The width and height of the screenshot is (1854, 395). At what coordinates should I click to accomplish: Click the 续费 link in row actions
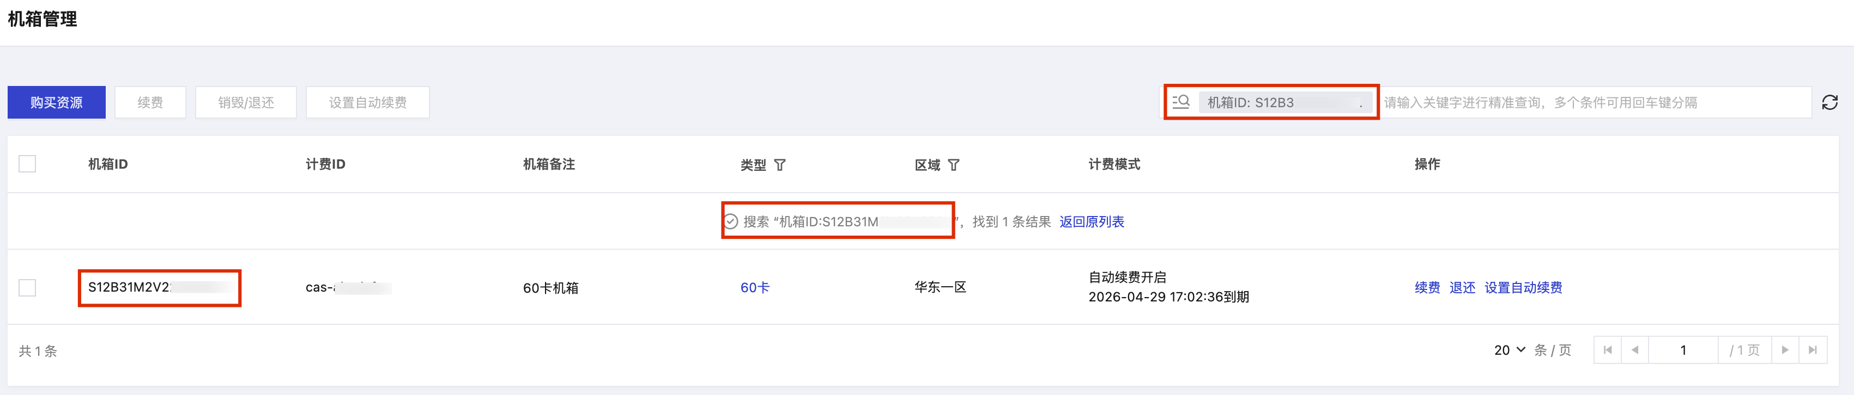point(1427,287)
